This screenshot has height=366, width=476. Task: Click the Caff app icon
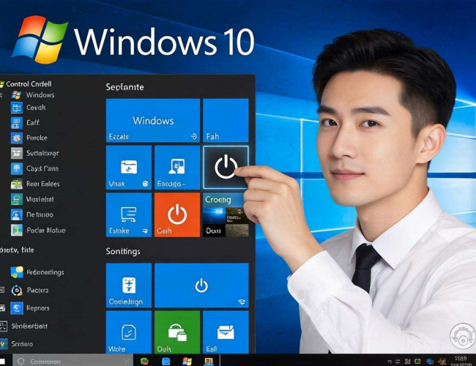point(16,122)
